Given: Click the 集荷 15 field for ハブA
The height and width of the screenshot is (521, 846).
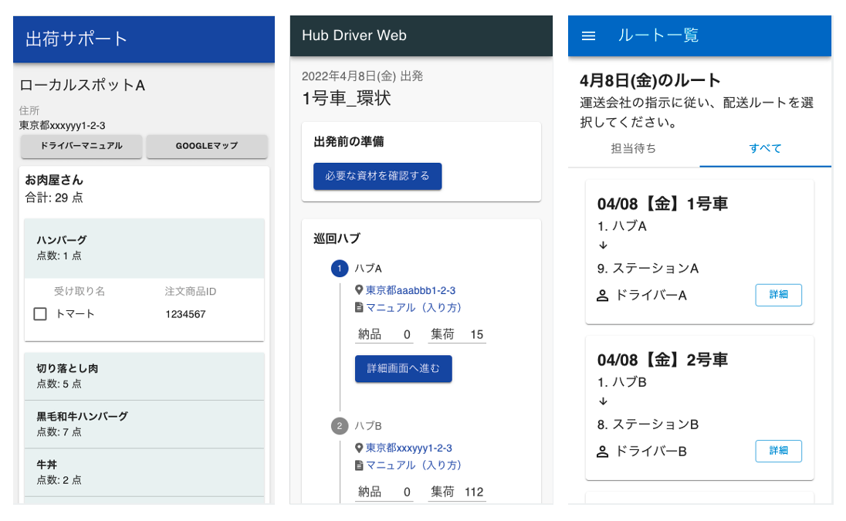Looking at the screenshot, I should pyautogui.click(x=457, y=334).
